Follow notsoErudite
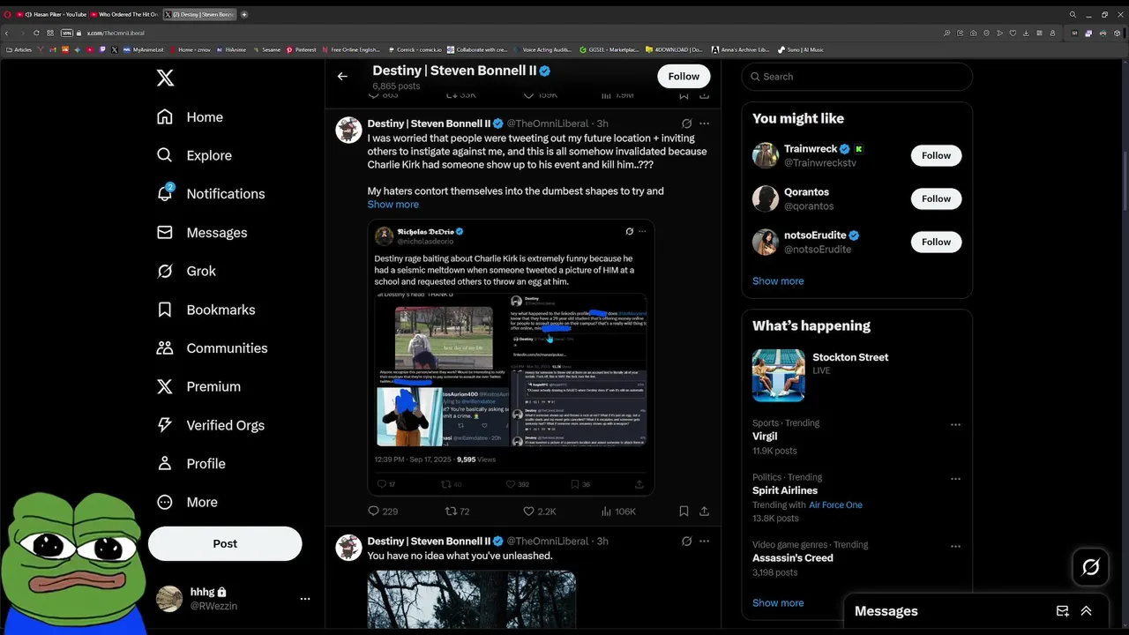This screenshot has width=1129, height=635. (936, 242)
